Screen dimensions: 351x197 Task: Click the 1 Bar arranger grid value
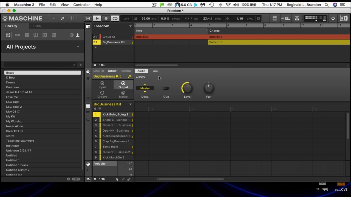pyautogui.click(x=102, y=65)
